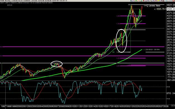Screen dimensions: 175x109
Task: Click the purple 1.272 Fibonacci label near 3771
Action: [x=118, y=24]
